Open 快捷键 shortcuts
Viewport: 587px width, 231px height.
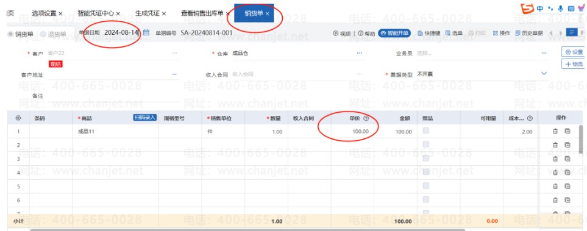(x=429, y=33)
